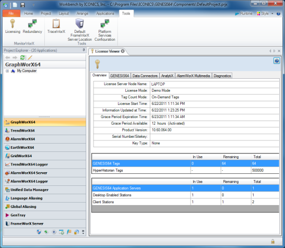Switch to the Applications ribbon tab
Viewport: 285px width, 248px height.
[x=105, y=14]
